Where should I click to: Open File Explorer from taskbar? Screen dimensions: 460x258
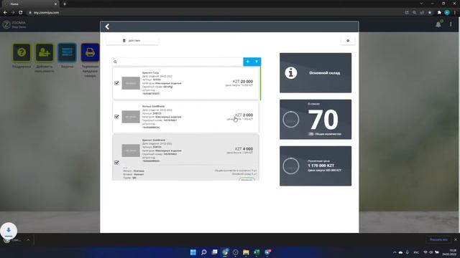coord(246,252)
